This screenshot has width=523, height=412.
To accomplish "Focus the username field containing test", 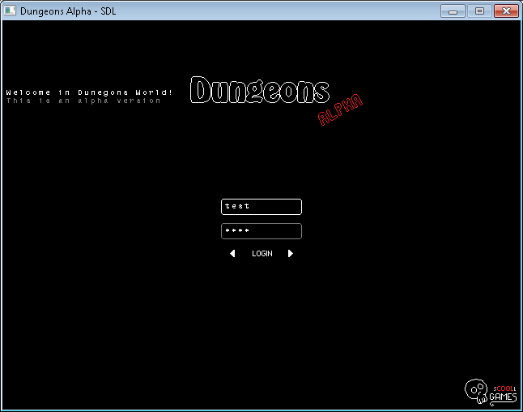I will 261,207.
